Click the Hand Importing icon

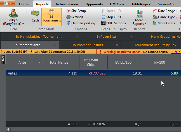point(69,23)
